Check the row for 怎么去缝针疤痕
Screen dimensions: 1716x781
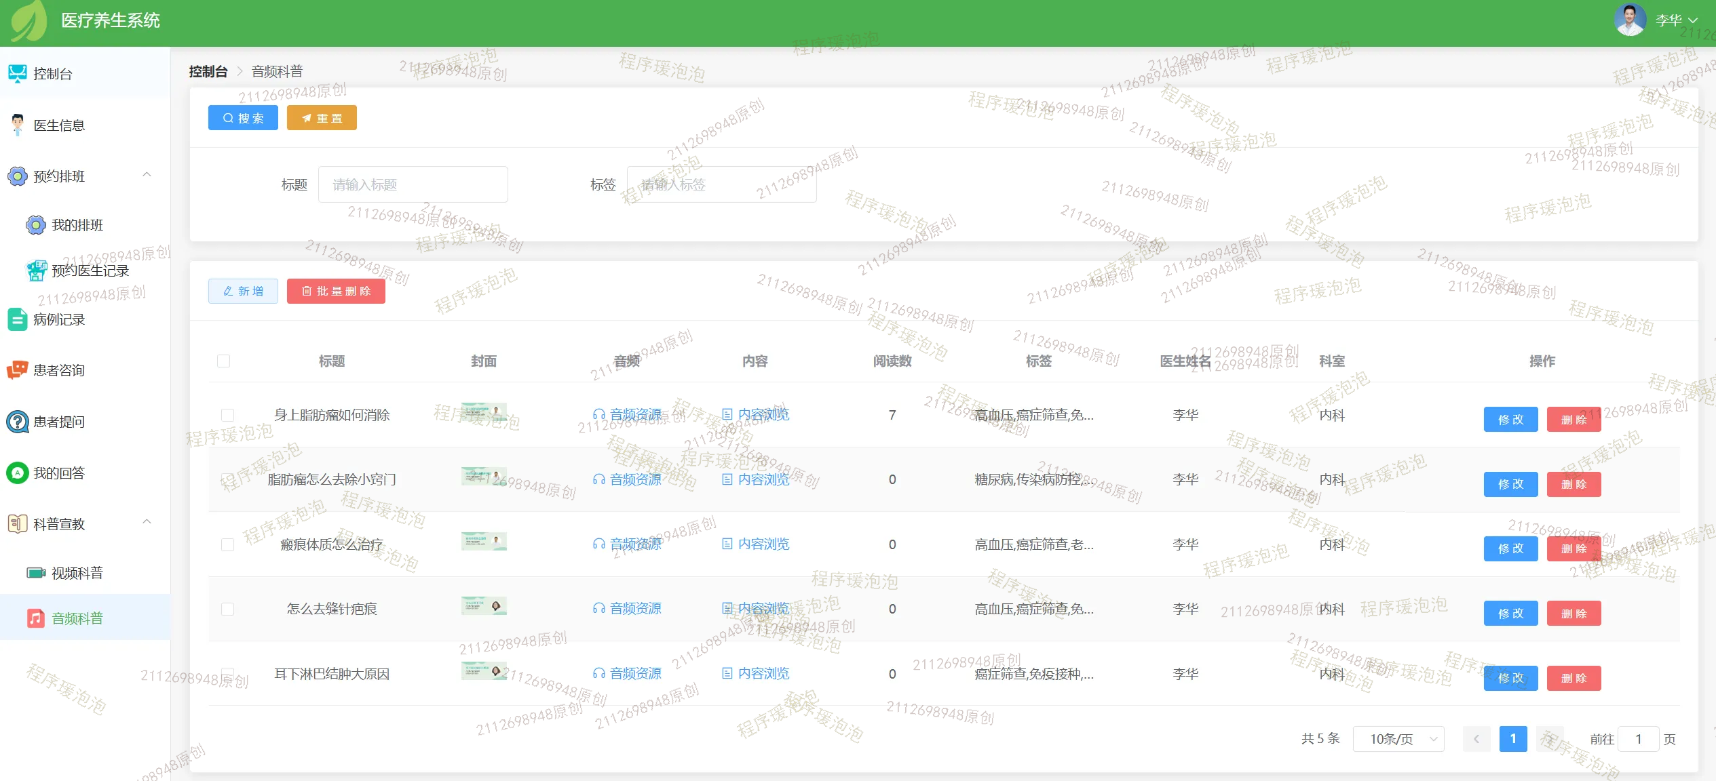[x=227, y=609]
